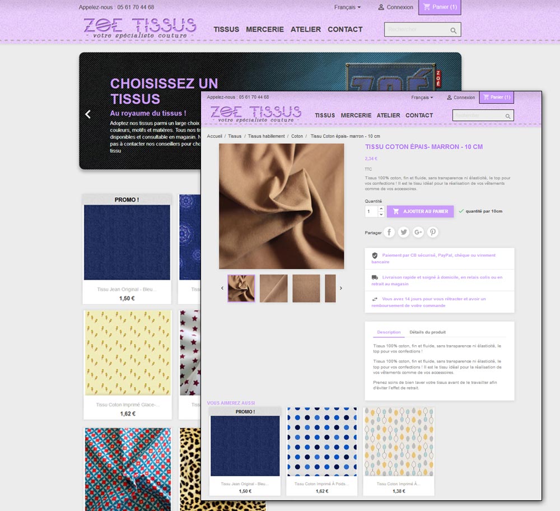Open Tissu Coton Imprimé À Pois suggestion
Viewport: 560px width, 511px height.
(x=322, y=451)
